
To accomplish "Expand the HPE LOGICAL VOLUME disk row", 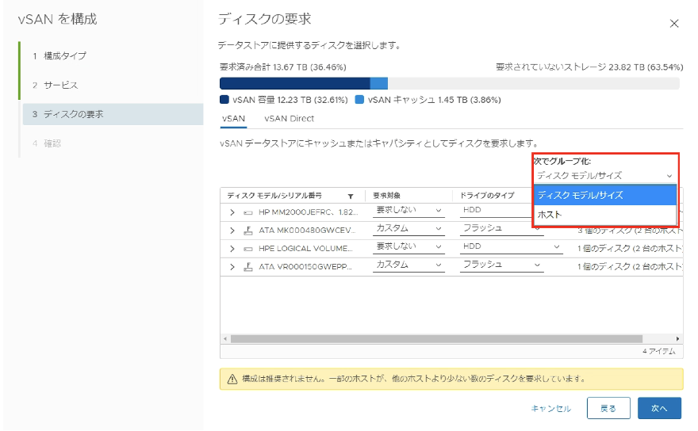I will tap(232, 249).
